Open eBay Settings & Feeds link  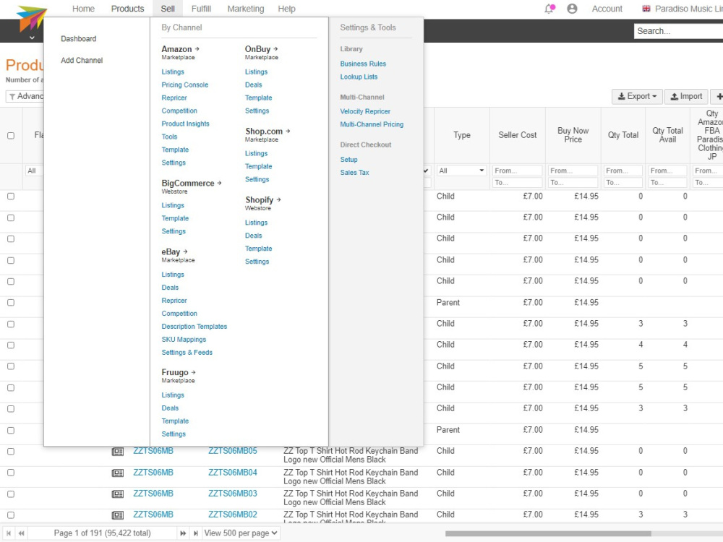tap(187, 352)
